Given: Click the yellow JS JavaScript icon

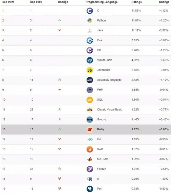Looking at the screenshot, I should (90, 70).
